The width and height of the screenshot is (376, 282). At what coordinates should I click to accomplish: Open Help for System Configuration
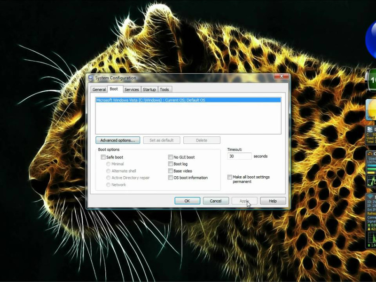(x=273, y=201)
